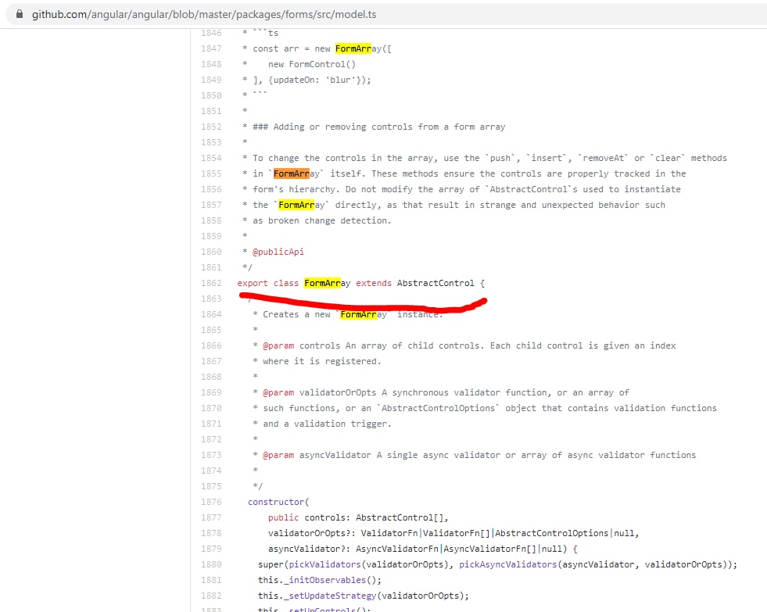Click '### Adding or removing controls' heading comment

(x=379, y=127)
